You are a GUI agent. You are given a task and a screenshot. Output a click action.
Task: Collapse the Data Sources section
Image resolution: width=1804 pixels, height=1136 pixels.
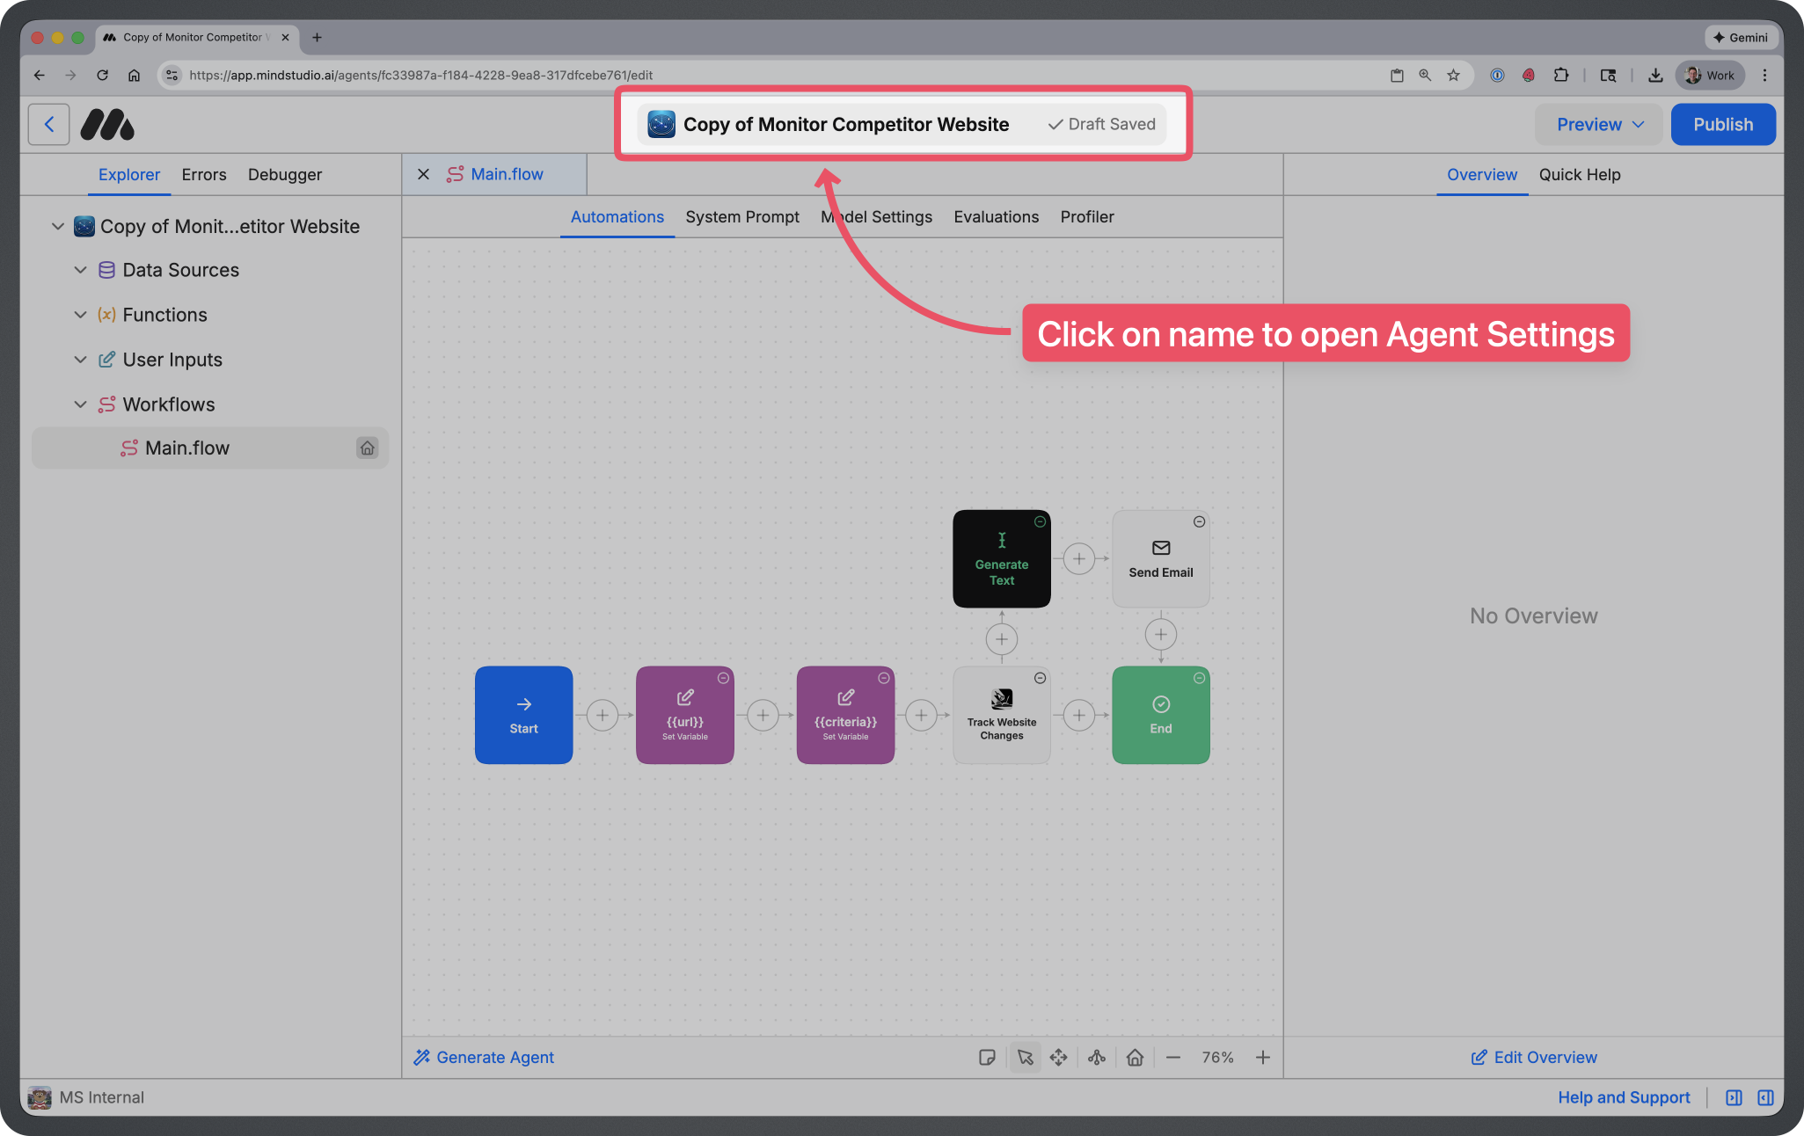pos(80,270)
